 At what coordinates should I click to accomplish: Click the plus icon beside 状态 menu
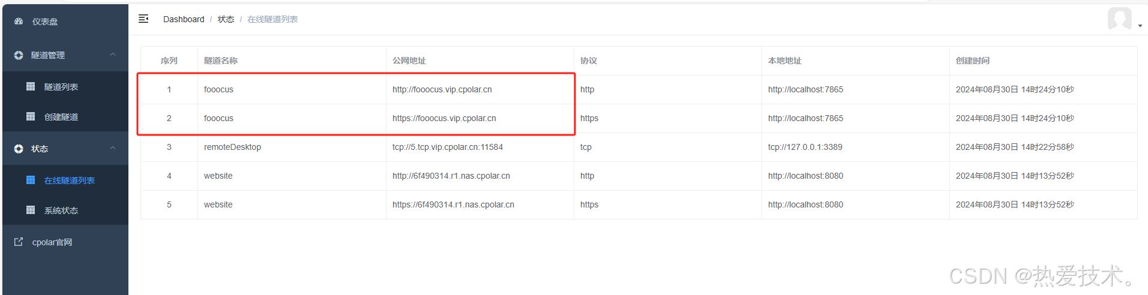point(19,149)
